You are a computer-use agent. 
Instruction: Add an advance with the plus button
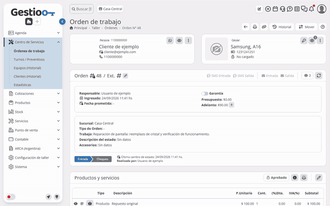pos(231,105)
